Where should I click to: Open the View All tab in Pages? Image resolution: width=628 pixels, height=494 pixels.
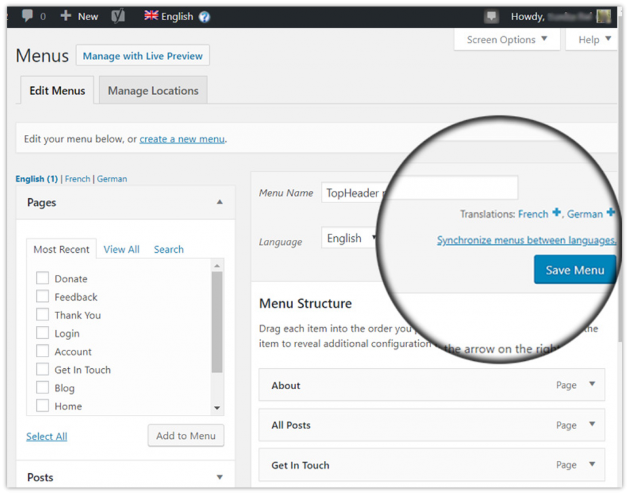[x=121, y=249]
